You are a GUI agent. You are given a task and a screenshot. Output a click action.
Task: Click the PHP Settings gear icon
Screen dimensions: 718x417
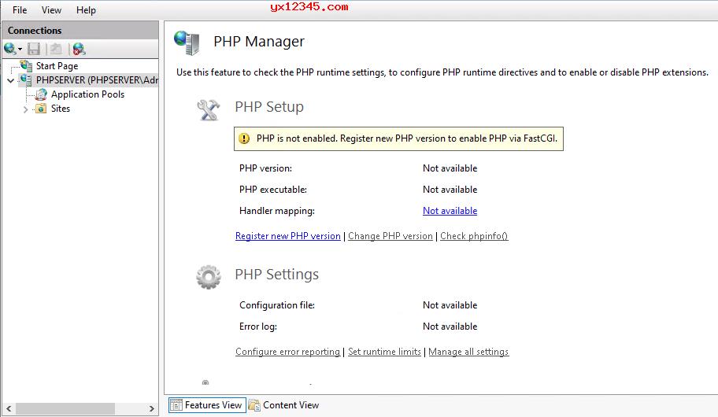[x=209, y=277]
